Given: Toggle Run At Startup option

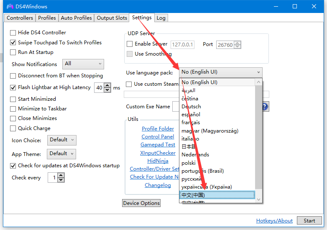Looking at the screenshot, I should 13,52.
